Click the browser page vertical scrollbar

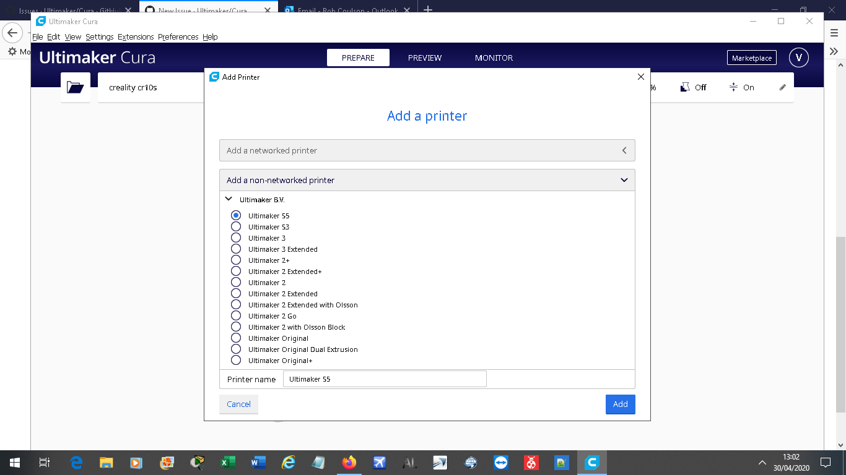click(840, 325)
